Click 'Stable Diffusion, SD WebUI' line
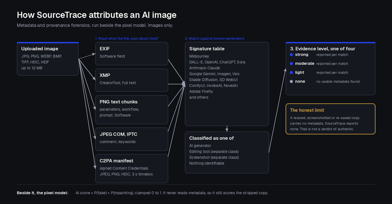The width and height of the screenshot is (392, 204). [x=213, y=80]
